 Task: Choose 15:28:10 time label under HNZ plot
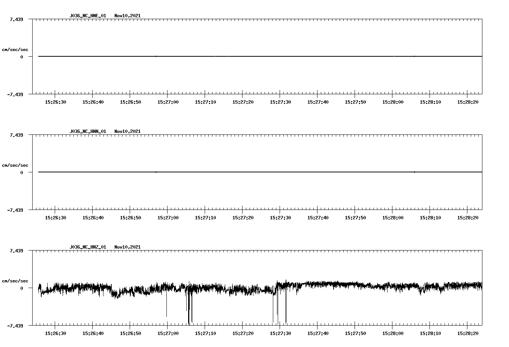[x=430, y=333]
